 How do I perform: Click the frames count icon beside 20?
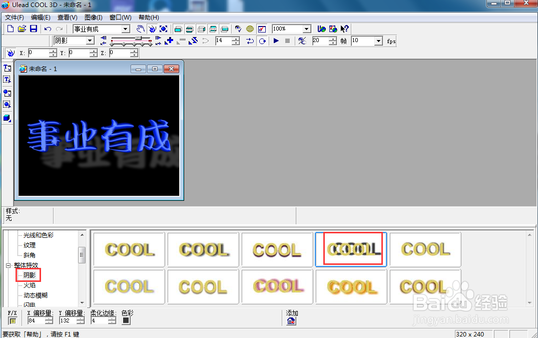(x=302, y=41)
